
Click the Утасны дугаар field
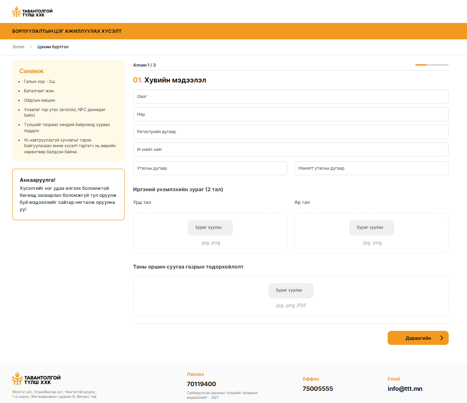tap(210, 168)
